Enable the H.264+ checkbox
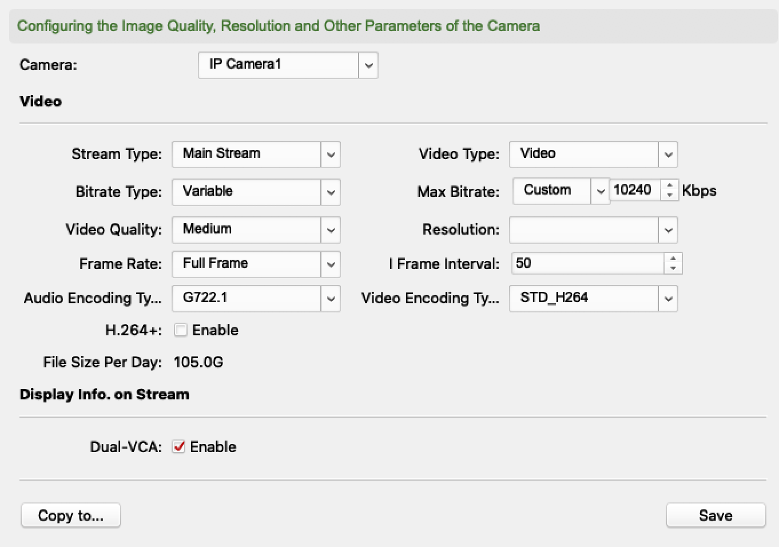Viewport: 779px width, 547px height. [181, 330]
